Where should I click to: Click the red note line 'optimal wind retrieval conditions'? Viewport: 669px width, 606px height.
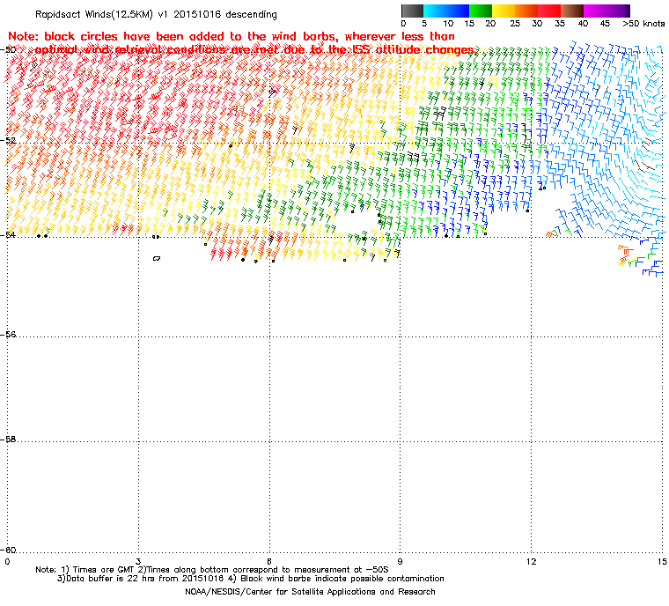tap(254, 50)
